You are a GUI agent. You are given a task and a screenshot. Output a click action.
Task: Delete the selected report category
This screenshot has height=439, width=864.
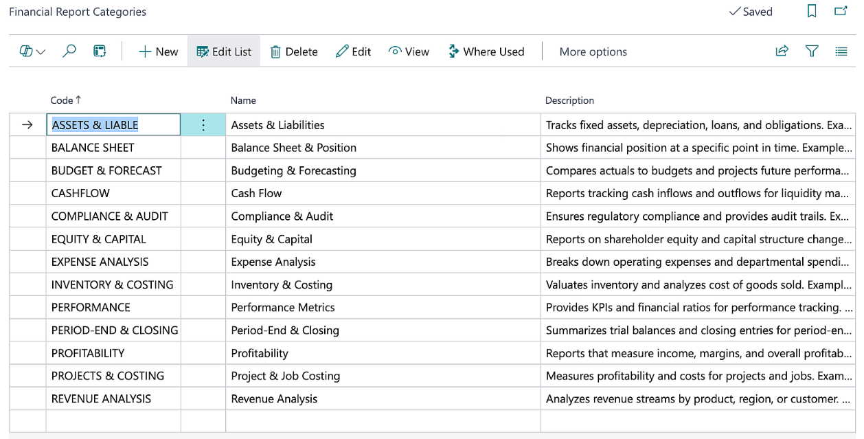click(x=294, y=51)
